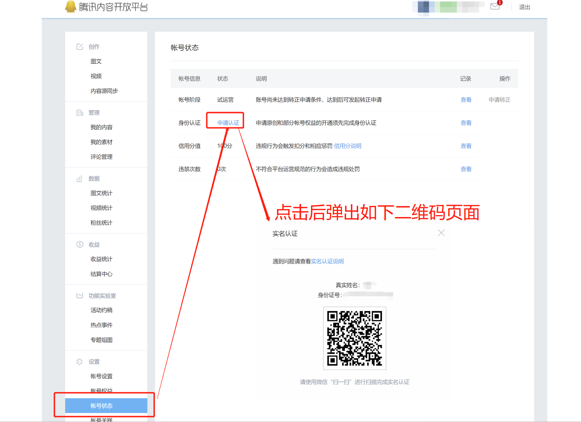Screen dimensions: 581x422
Task: Click the Tencent penguin logo icon
Action: click(70, 6)
